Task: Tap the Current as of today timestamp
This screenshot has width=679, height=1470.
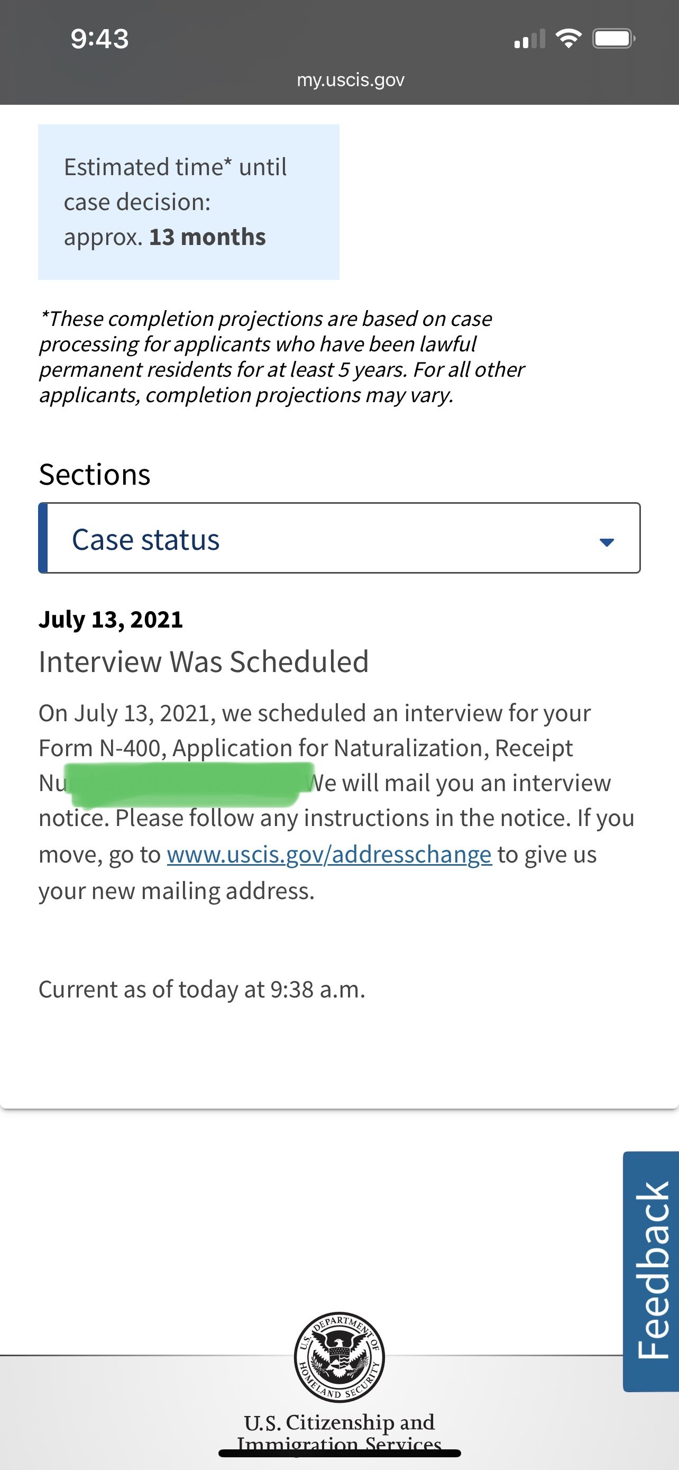Action: pyautogui.click(x=202, y=989)
